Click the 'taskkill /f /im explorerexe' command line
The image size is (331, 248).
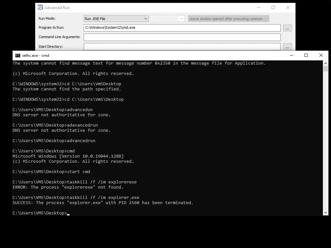(x=75, y=182)
